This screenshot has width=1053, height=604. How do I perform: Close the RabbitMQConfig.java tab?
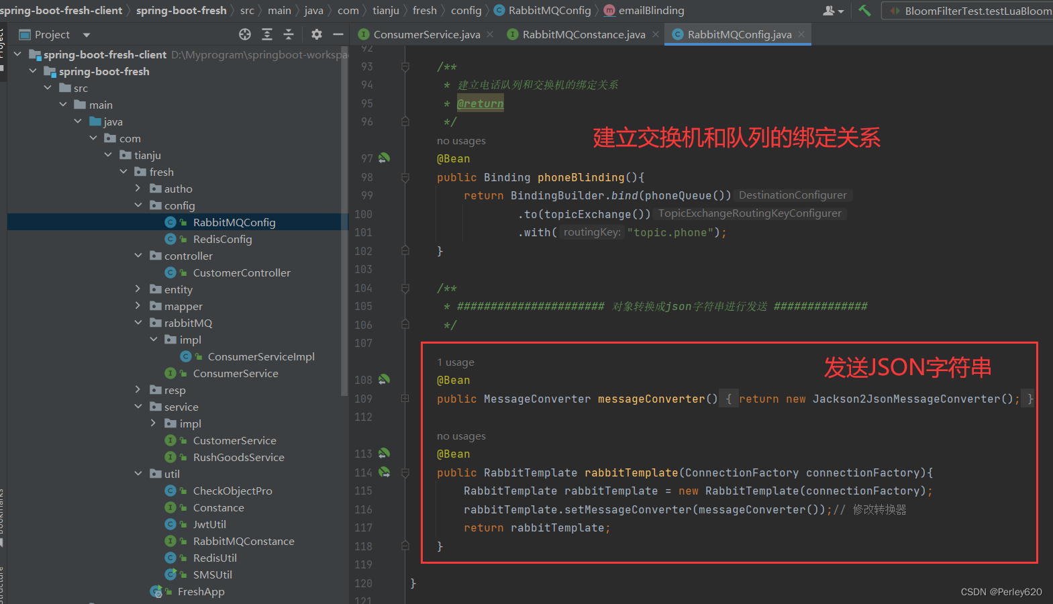[x=801, y=34]
